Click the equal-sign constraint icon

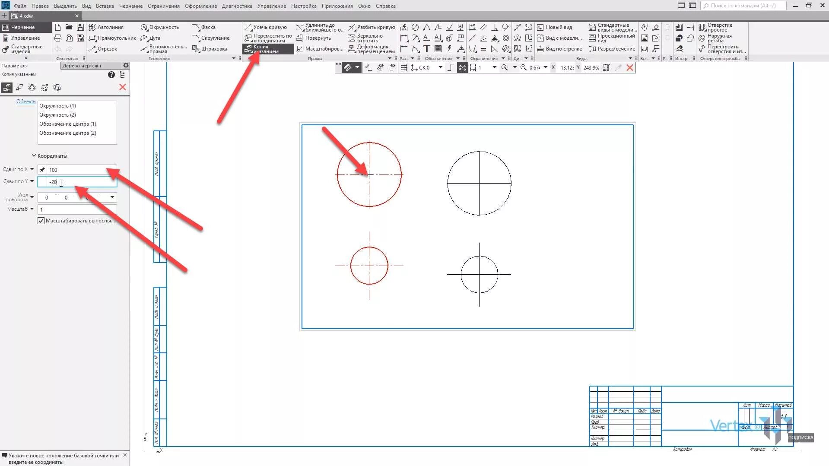pos(483,49)
